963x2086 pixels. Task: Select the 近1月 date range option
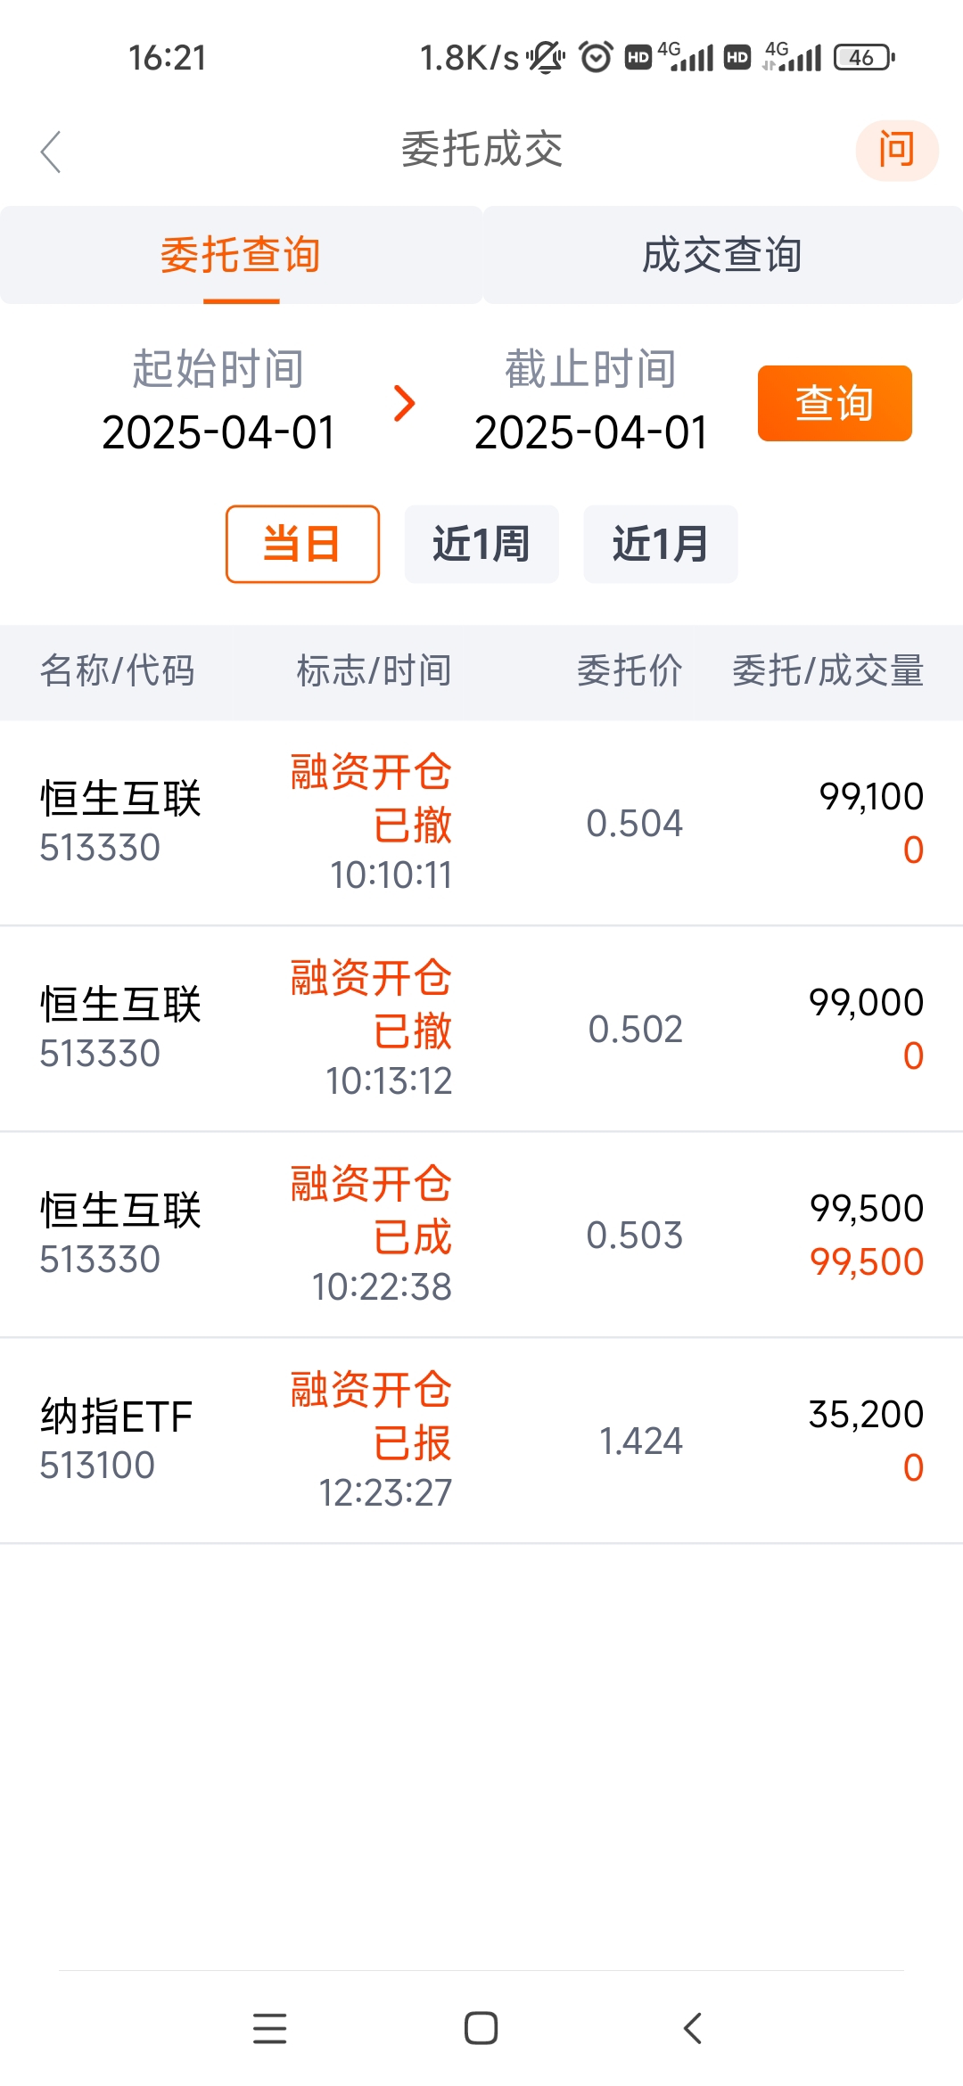[x=661, y=544]
